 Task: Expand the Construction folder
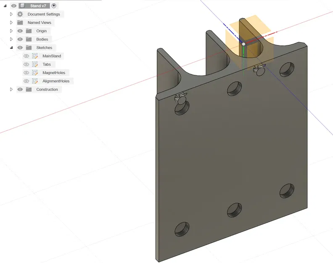(11, 90)
